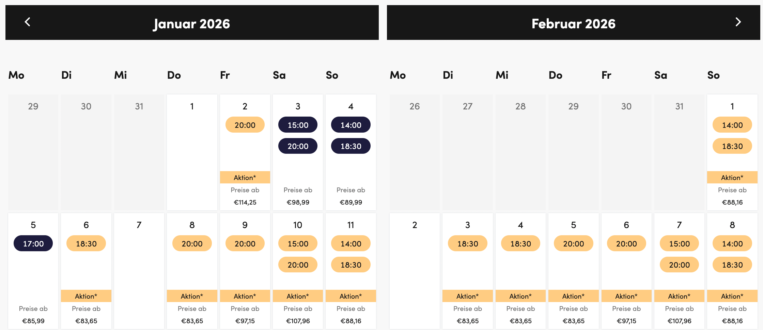The height and width of the screenshot is (330, 763).
Task: Pick the 15:00 show on January 3
Action: [x=298, y=125]
